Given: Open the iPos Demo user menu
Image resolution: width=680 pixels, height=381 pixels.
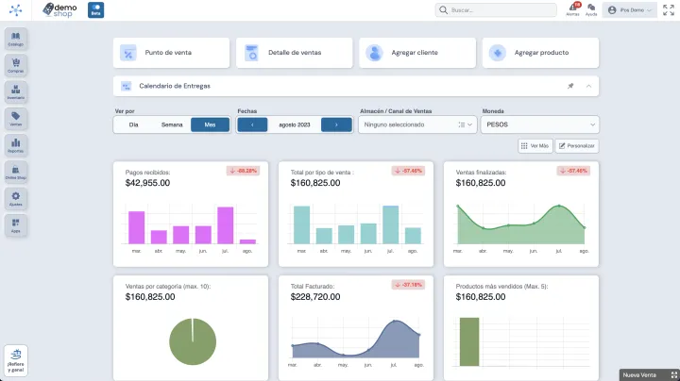Looking at the screenshot, I should point(630,9).
